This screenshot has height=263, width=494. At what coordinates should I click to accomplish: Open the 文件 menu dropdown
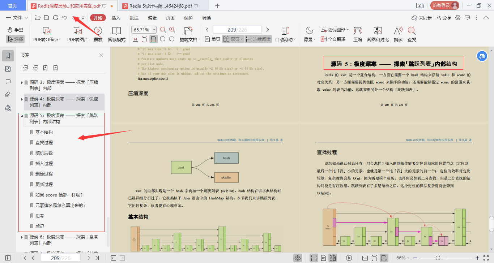(17, 18)
